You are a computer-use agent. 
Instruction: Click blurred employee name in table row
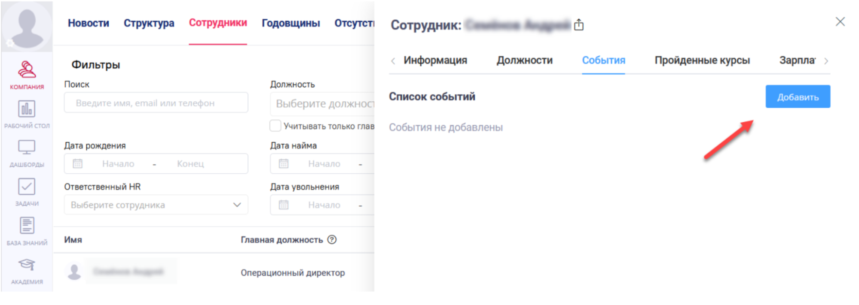click(x=128, y=272)
